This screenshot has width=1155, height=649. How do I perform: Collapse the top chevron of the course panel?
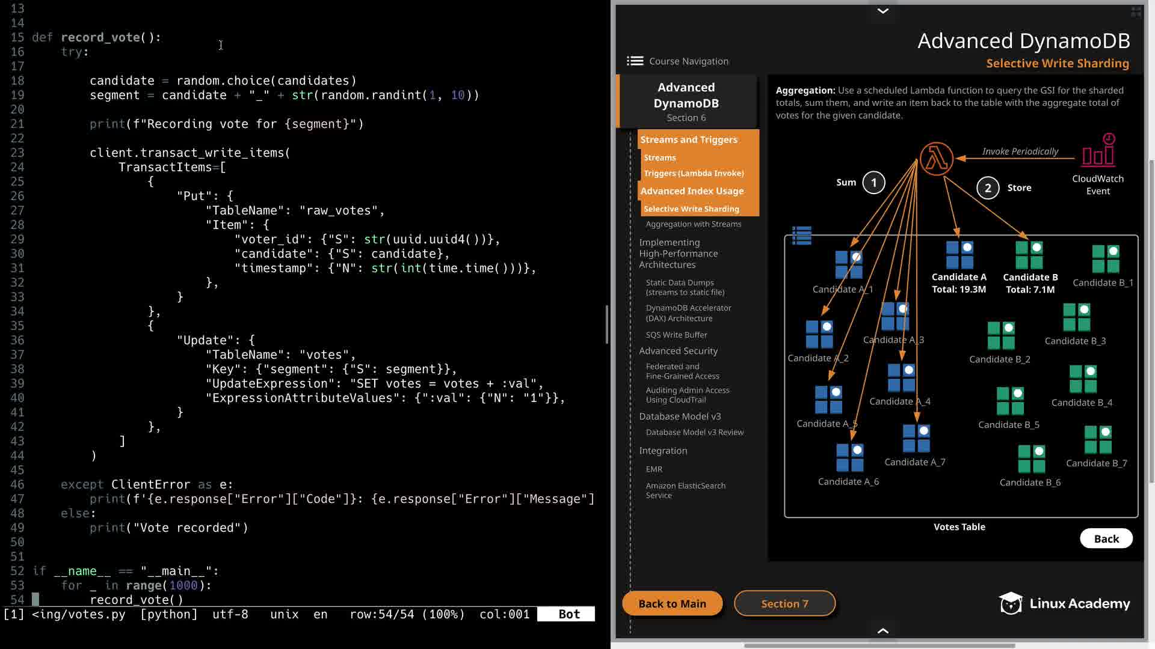(882, 11)
